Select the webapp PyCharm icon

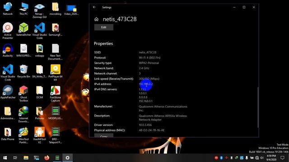[x=39, y=50]
